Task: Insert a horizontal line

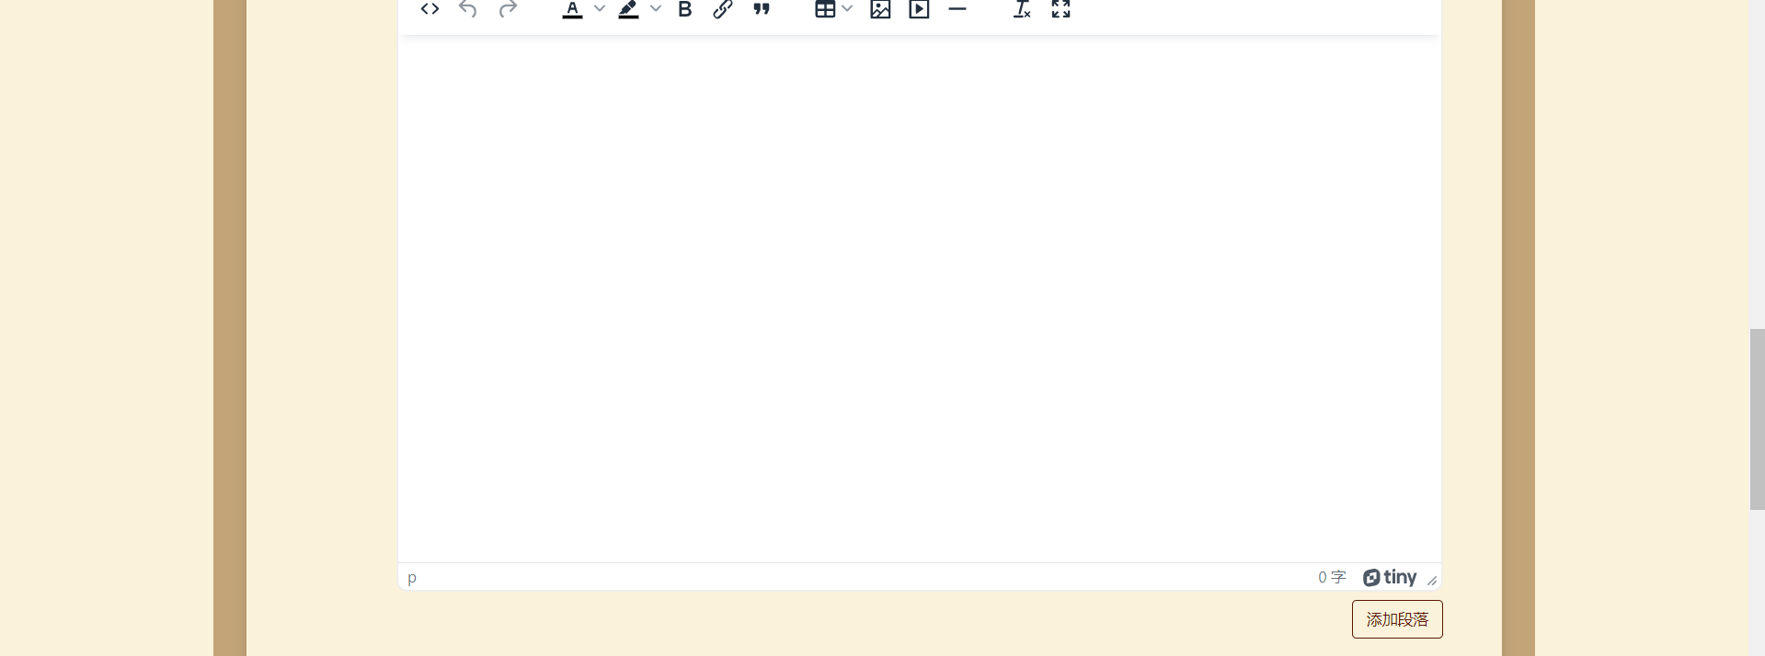Action: pyautogui.click(x=957, y=9)
